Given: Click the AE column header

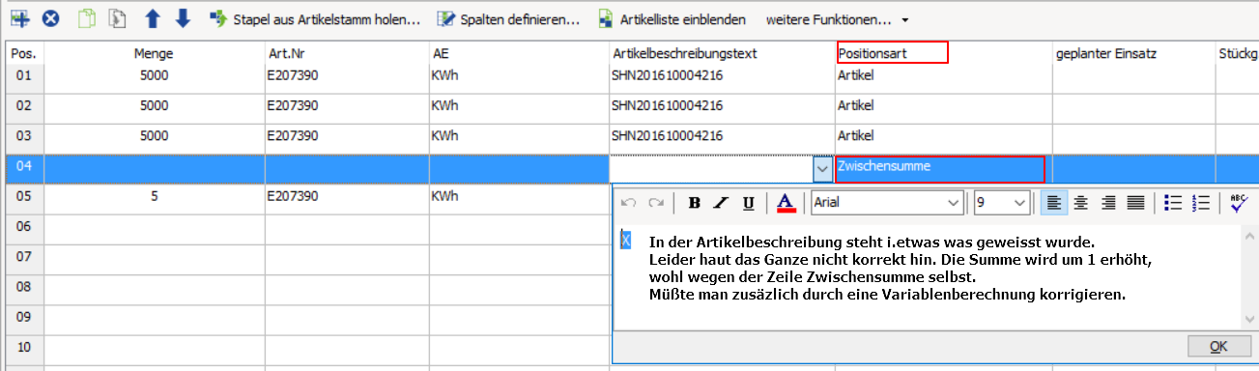Looking at the screenshot, I should (x=519, y=54).
